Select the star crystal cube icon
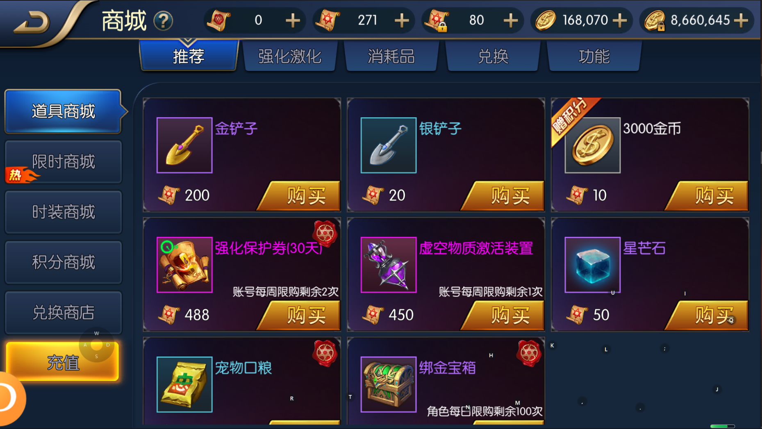The height and width of the screenshot is (429, 762). [x=592, y=265]
